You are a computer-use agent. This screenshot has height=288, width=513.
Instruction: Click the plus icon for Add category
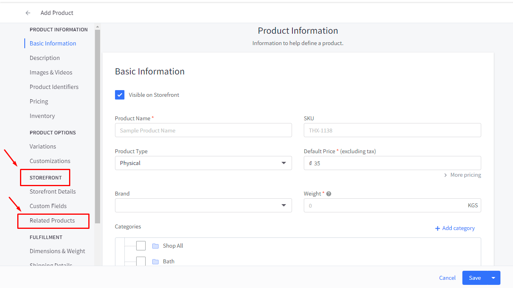click(437, 228)
